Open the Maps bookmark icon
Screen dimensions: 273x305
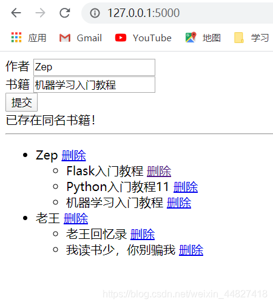(190, 38)
